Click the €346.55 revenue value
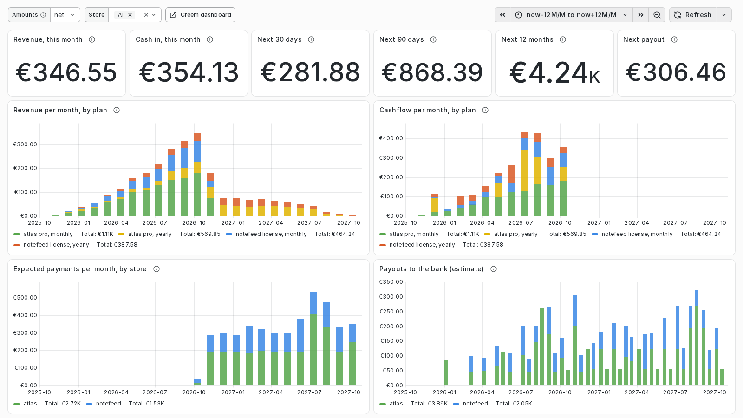 click(66, 72)
